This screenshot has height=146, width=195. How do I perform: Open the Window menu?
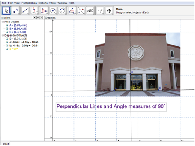click(x=62, y=3)
